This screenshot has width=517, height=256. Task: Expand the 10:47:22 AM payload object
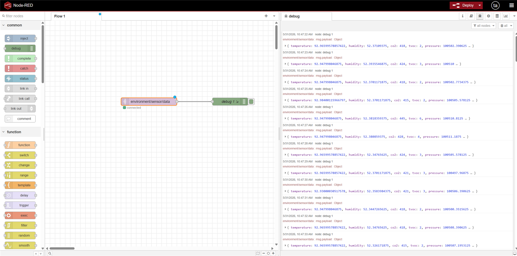285,46
